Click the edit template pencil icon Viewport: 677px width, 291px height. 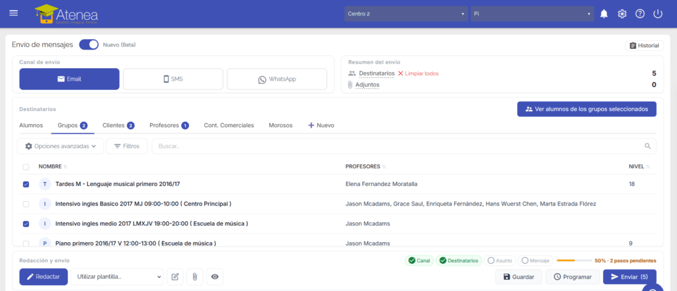point(175,276)
